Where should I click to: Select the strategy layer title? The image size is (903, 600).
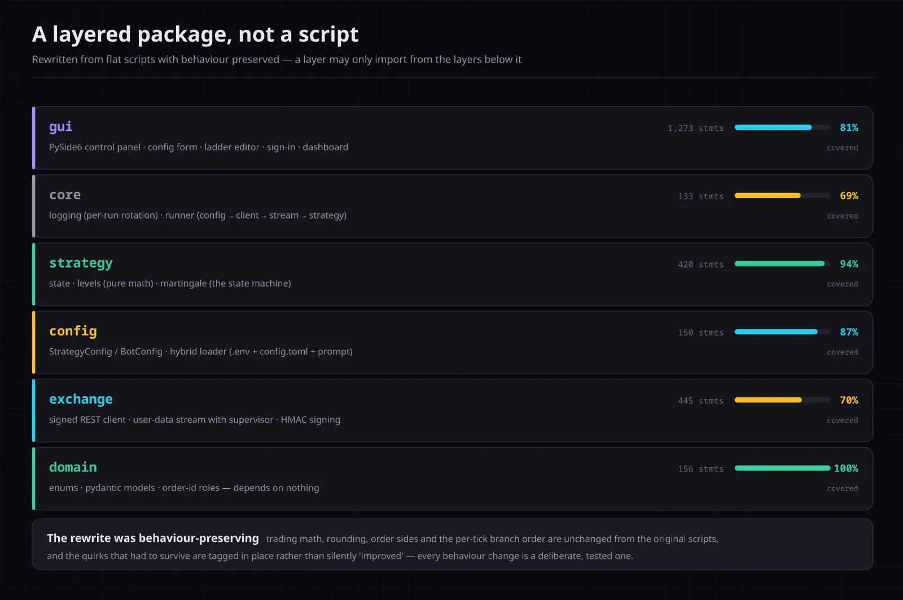tap(81, 264)
